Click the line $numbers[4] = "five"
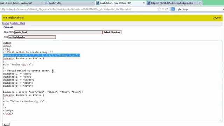The width and height of the screenshot is (224, 126). pyautogui.click(x=18, y=86)
